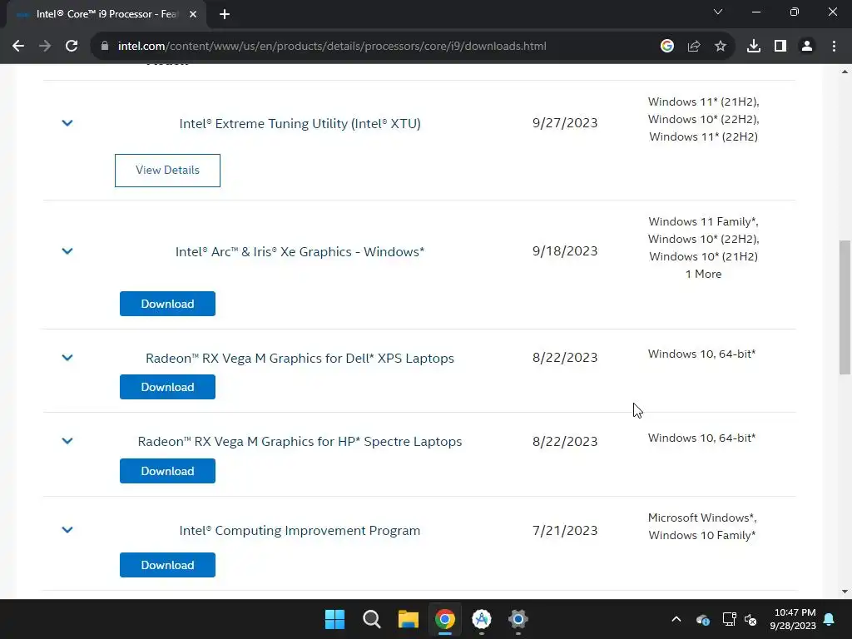Open Intel Computing Improvement Program link
The image size is (852, 639).
click(300, 531)
